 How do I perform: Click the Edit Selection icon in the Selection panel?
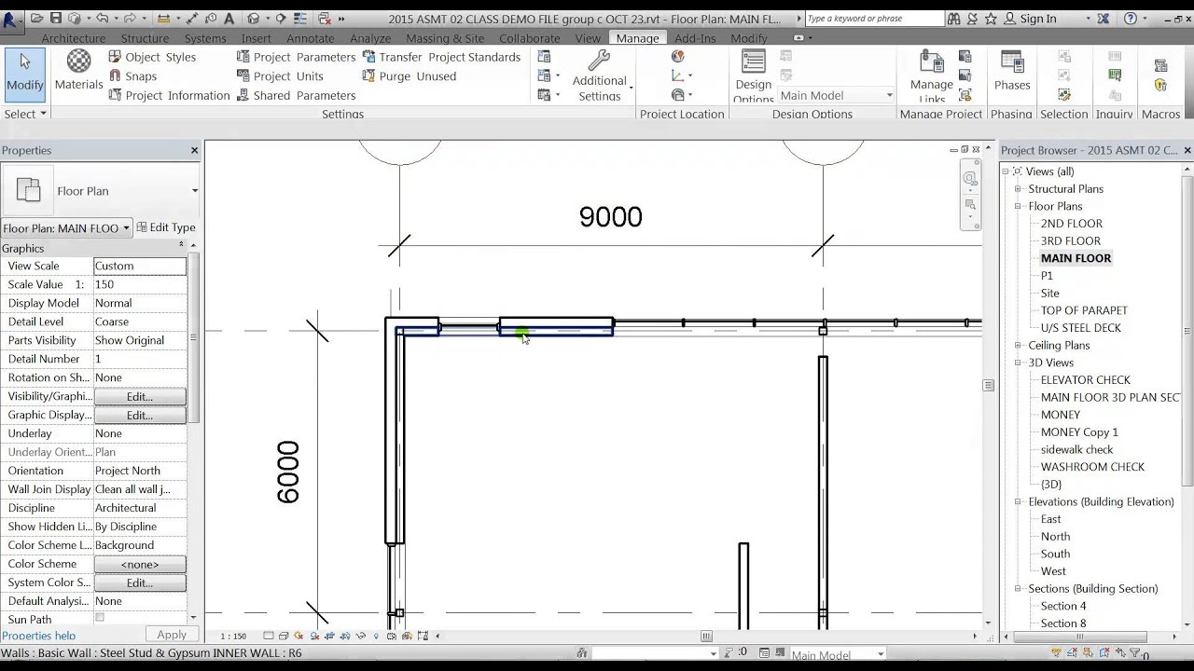[x=1064, y=95]
